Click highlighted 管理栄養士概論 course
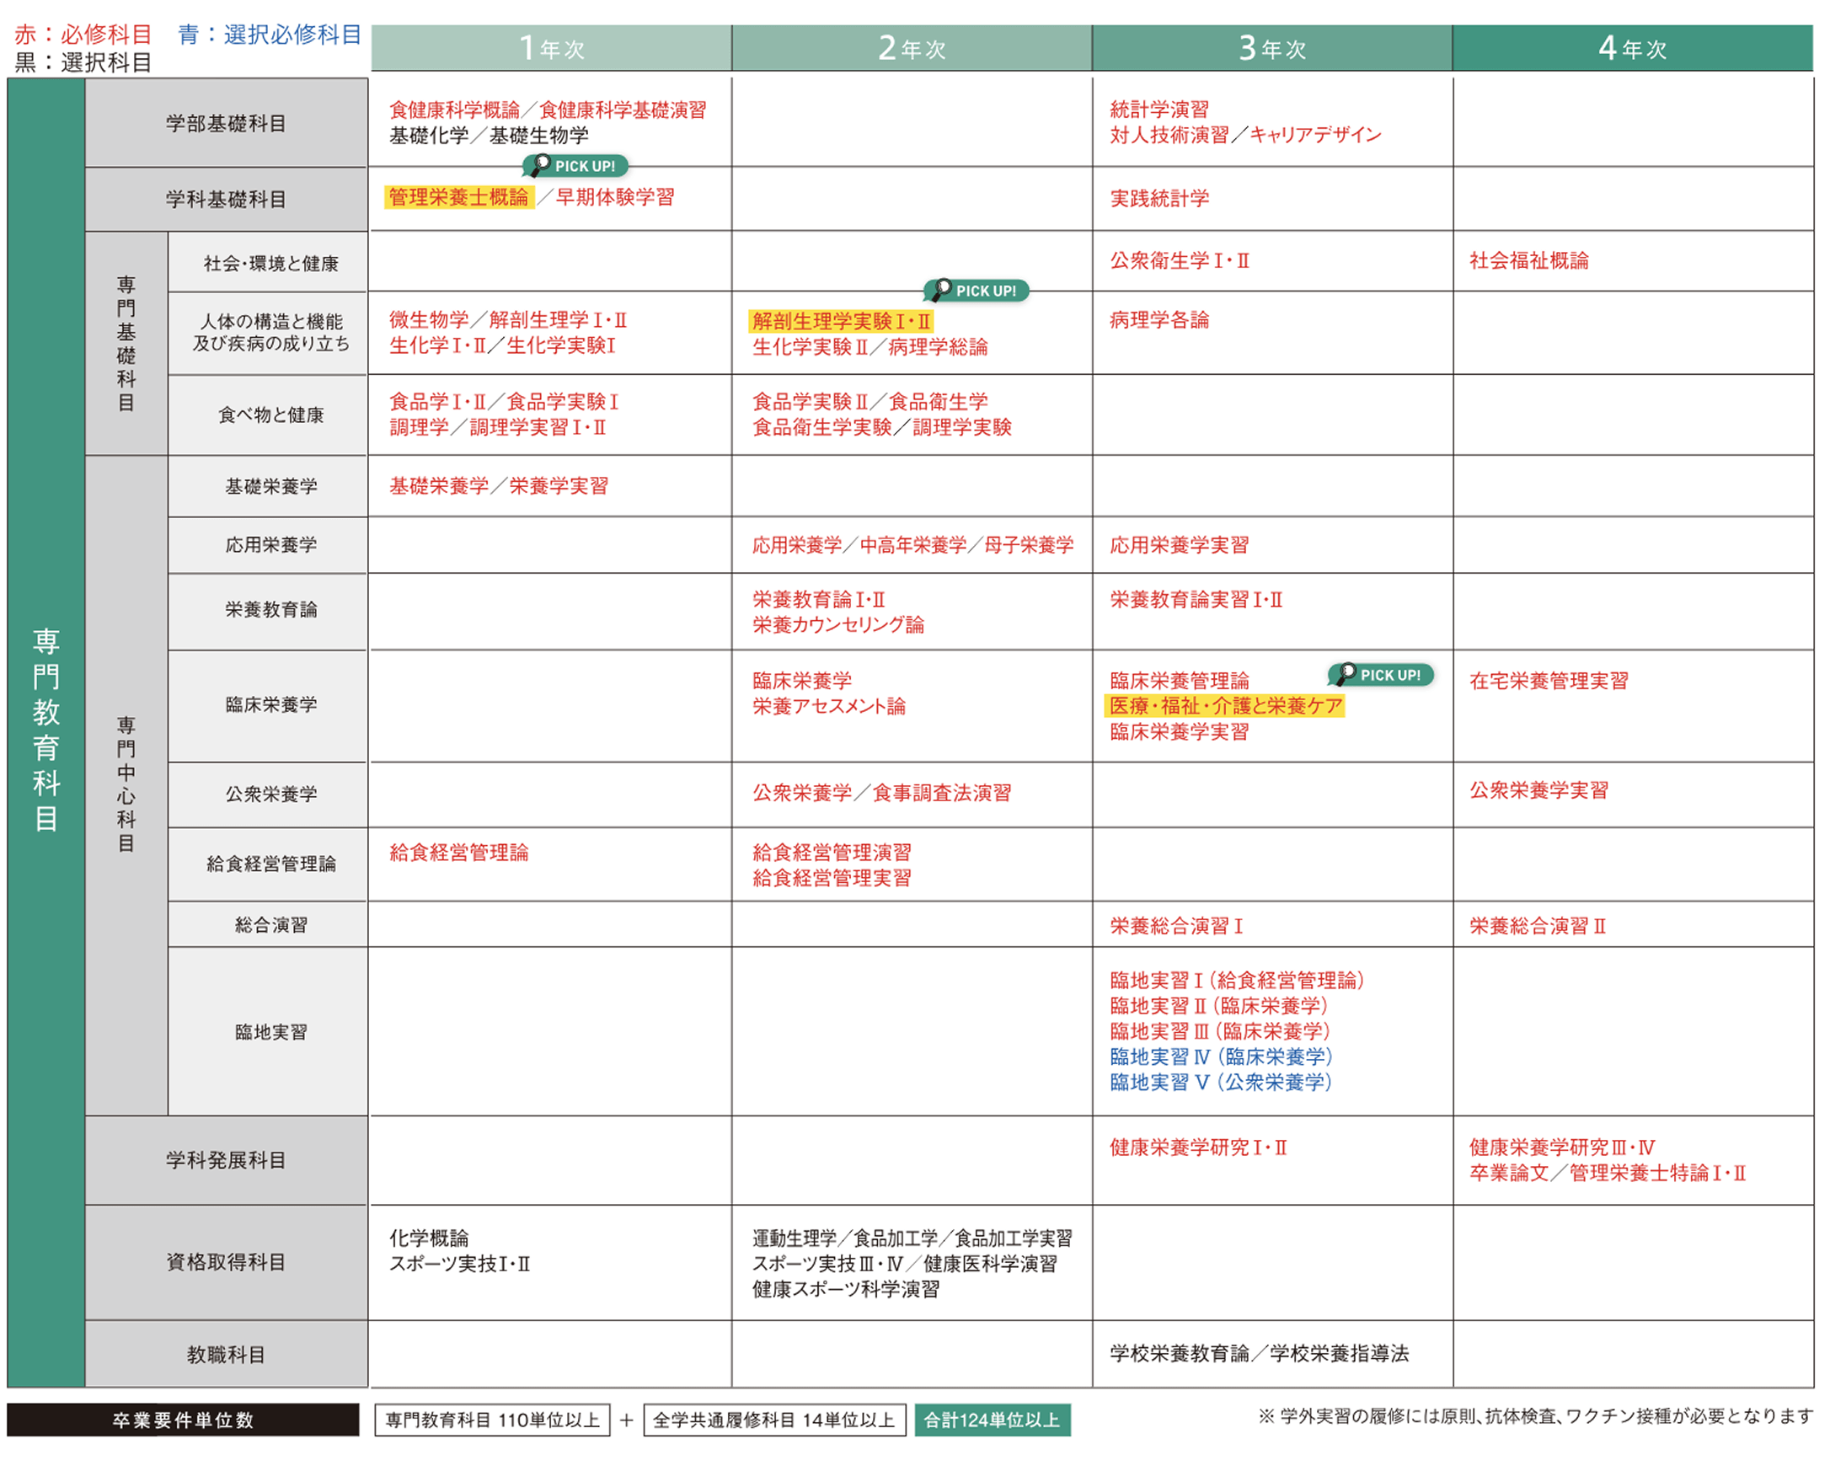 tap(458, 198)
